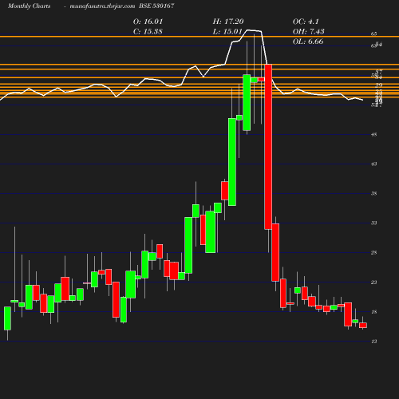This screenshot has width=399, height=399.
Task: Click the 'OC: 4.1' reading
Action: point(306,22)
